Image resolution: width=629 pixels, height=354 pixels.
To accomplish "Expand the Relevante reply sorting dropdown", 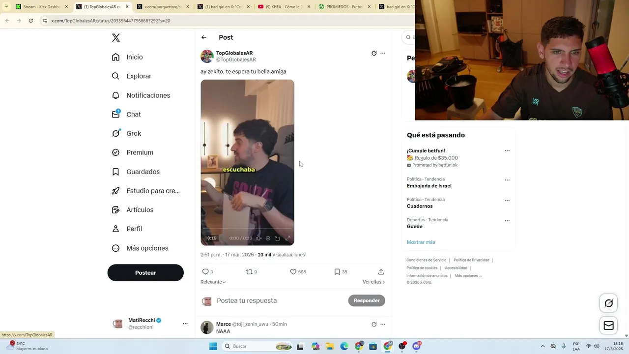I will click(213, 282).
